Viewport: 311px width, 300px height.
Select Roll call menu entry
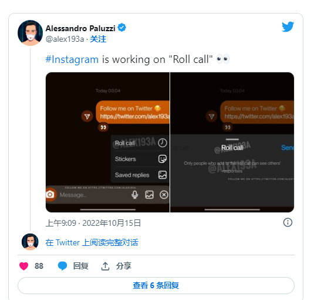(x=140, y=143)
